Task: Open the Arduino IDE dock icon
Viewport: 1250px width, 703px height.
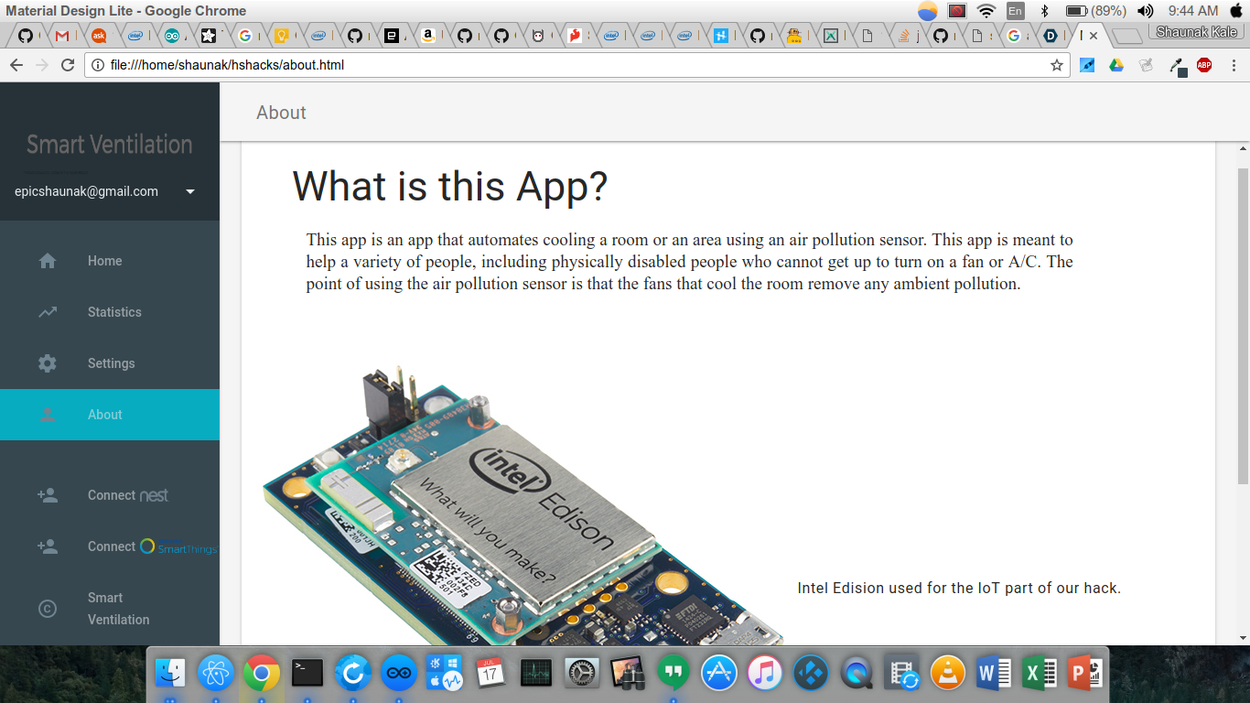Action: pos(399,675)
